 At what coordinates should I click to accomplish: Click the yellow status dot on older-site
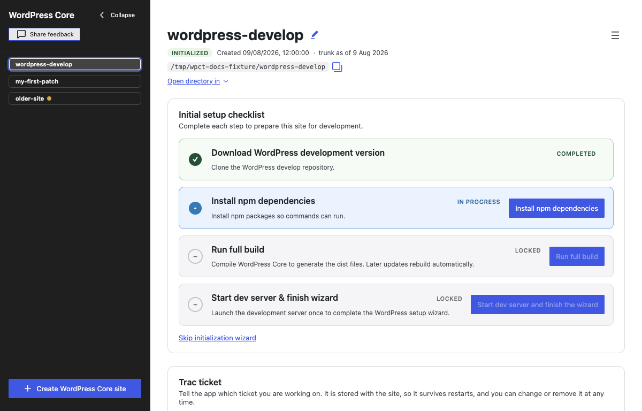tap(49, 98)
